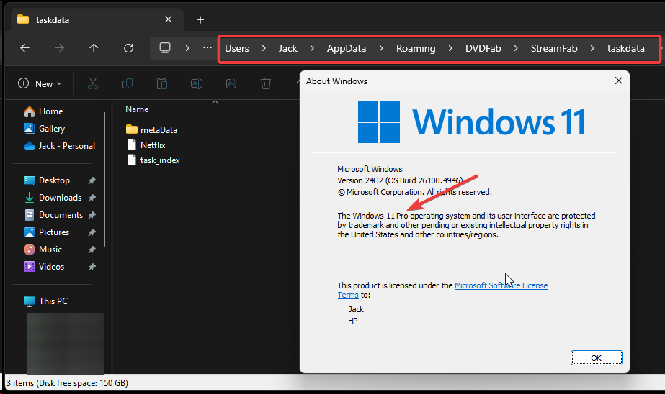Open Microsoft Software License Terms link
The height and width of the screenshot is (394, 665).
[x=501, y=285]
